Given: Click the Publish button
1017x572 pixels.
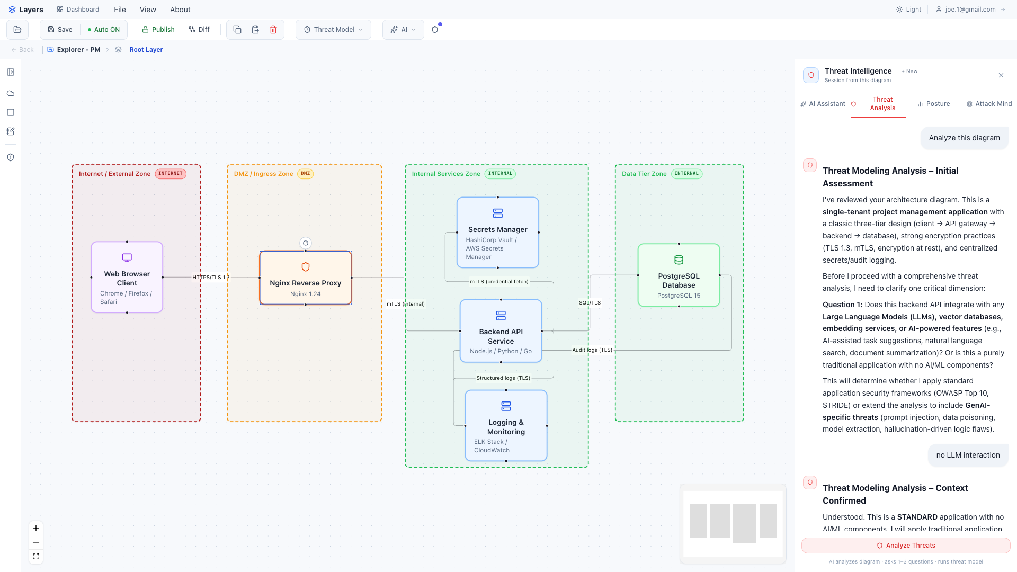Looking at the screenshot, I should pyautogui.click(x=158, y=30).
